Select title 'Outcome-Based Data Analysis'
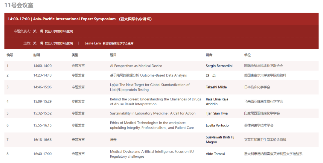The image size is (323, 163). 163,75
